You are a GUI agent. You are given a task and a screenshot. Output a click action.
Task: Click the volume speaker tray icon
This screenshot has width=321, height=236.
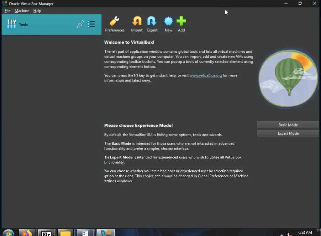[x=289, y=234]
